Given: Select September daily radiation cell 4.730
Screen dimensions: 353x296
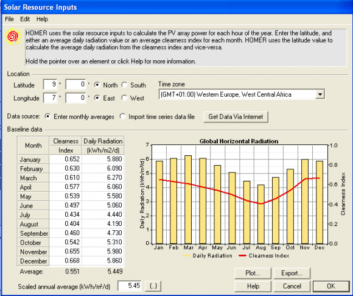Looking at the screenshot, I should tap(103, 233).
